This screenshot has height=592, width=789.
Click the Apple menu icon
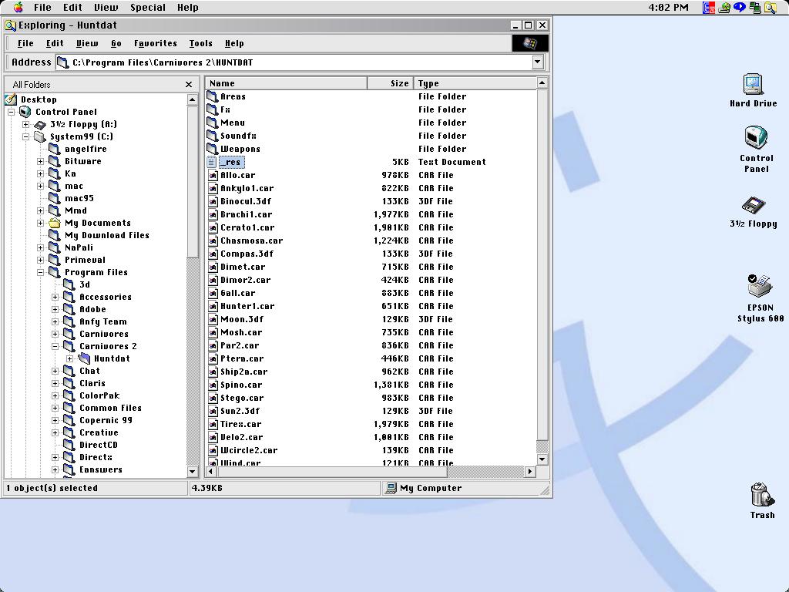click(18, 8)
